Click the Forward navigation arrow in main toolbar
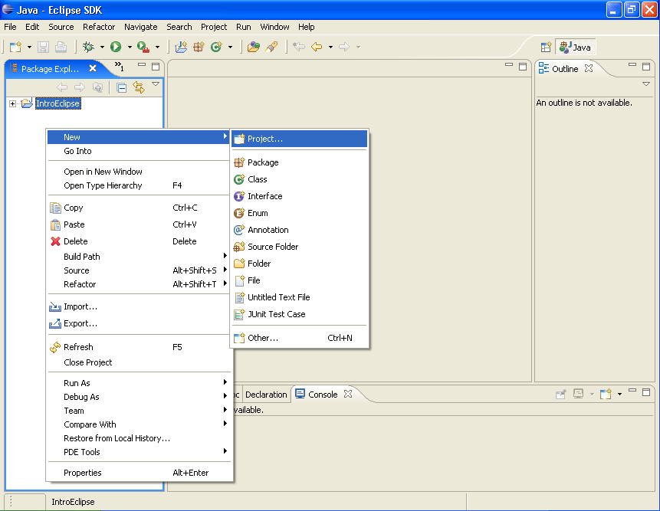The width and height of the screenshot is (660, 511). coord(344,47)
